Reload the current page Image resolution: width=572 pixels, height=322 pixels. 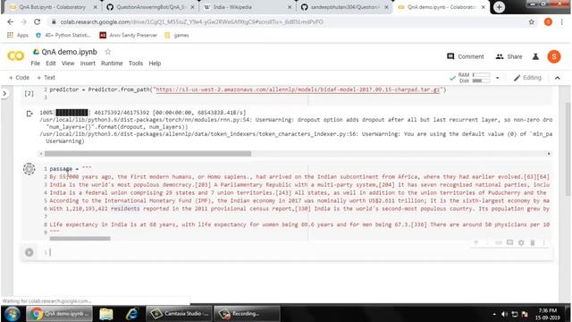pyautogui.click(x=37, y=21)
